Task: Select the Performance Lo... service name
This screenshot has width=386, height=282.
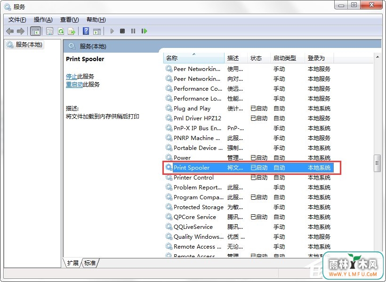Action: point(197,98)
